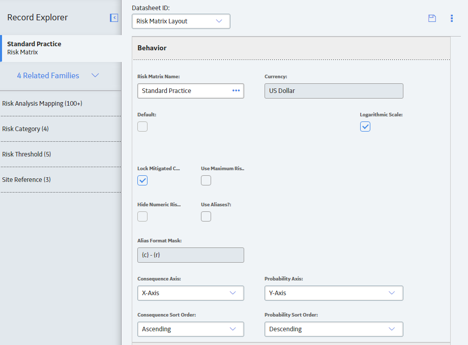Viewport: 468px width, 345px height.
Task: Click the save datasheet icon
Action: coord(432,18)
